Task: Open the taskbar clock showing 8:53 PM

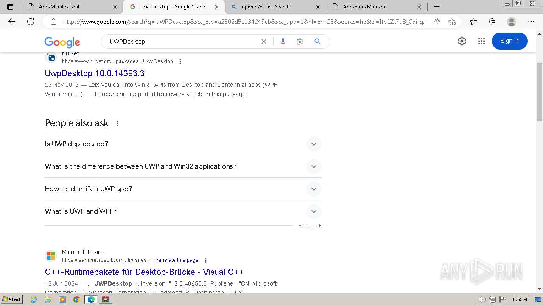Action: click(x=521, y=299)
